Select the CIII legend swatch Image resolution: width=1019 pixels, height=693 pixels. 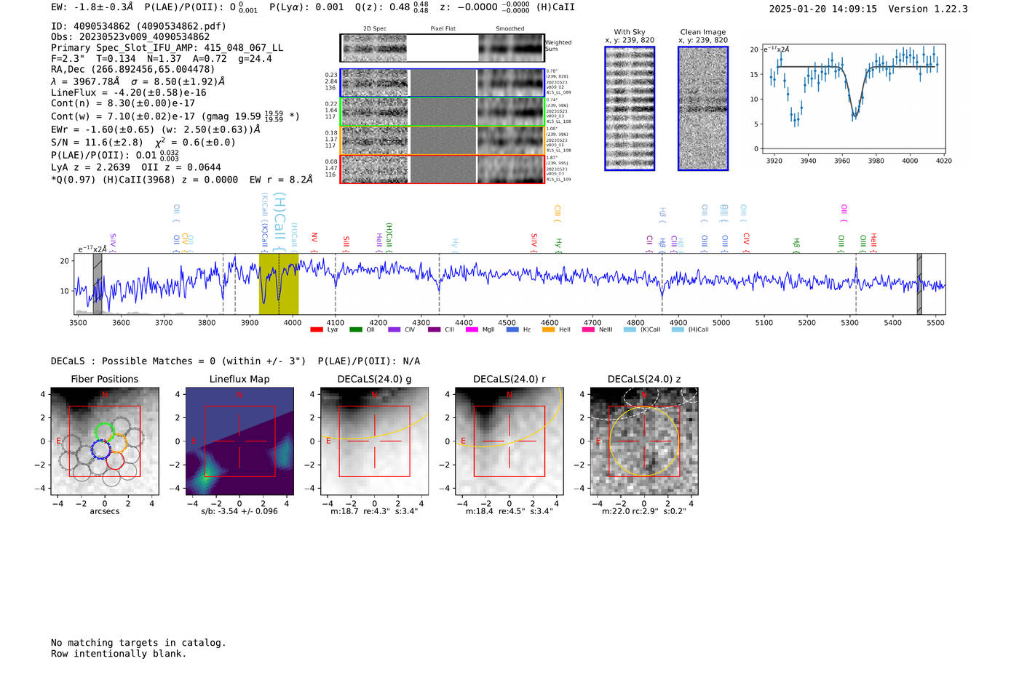click(x=434, y=329)
